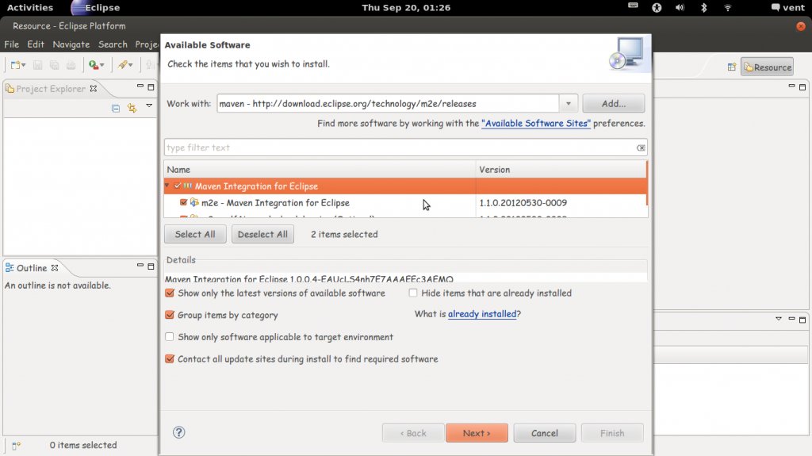Switch to the Resource perspective button

point(768,67)
